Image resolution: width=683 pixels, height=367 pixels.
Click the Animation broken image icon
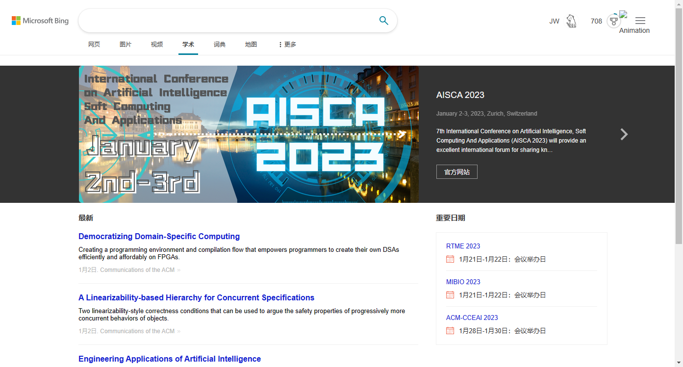(x=624, y=15)
